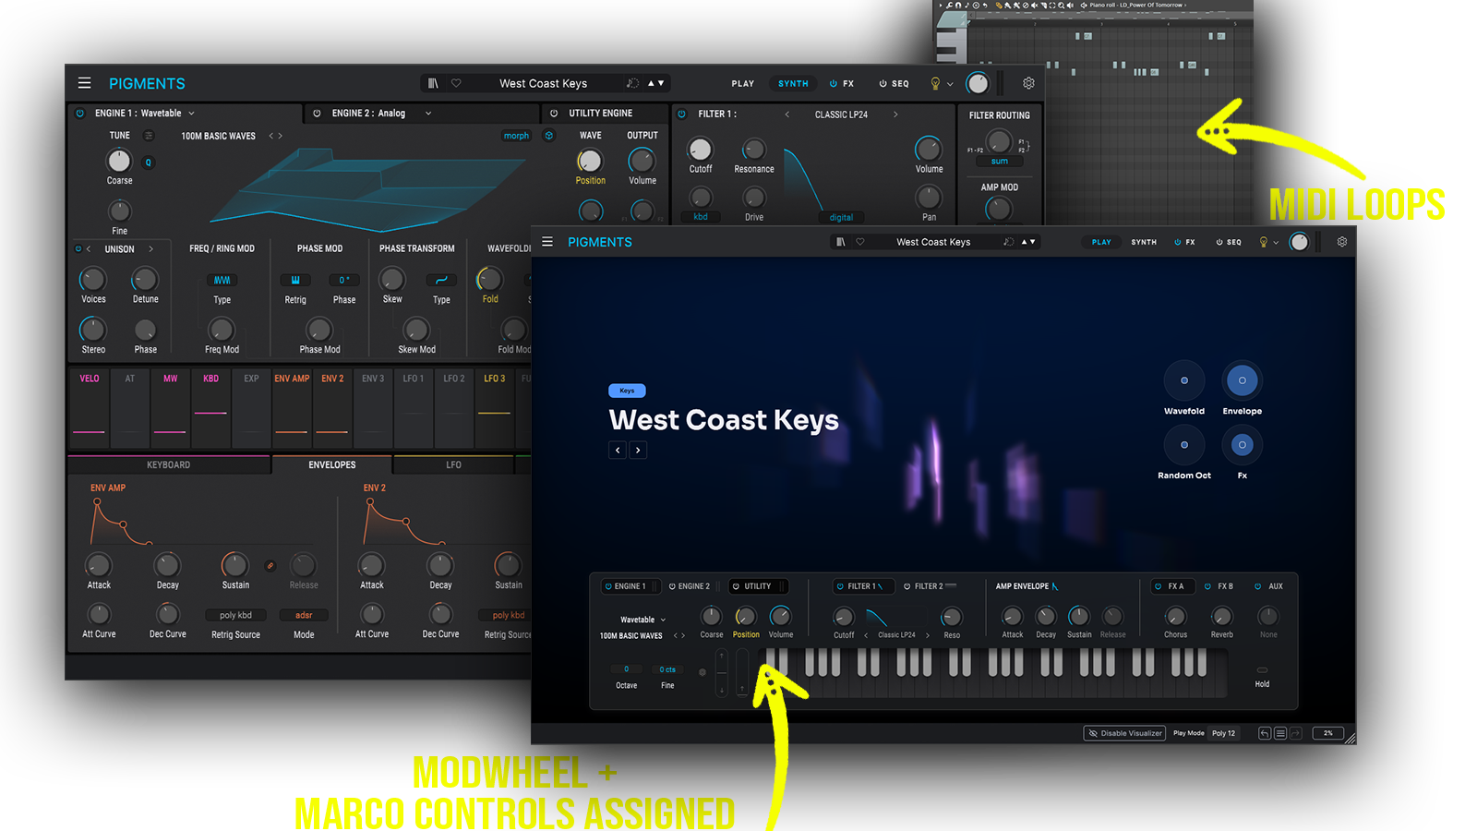Open the hamburger menu in back Pigments window
Screen dimensions: 1477x831
84,83
